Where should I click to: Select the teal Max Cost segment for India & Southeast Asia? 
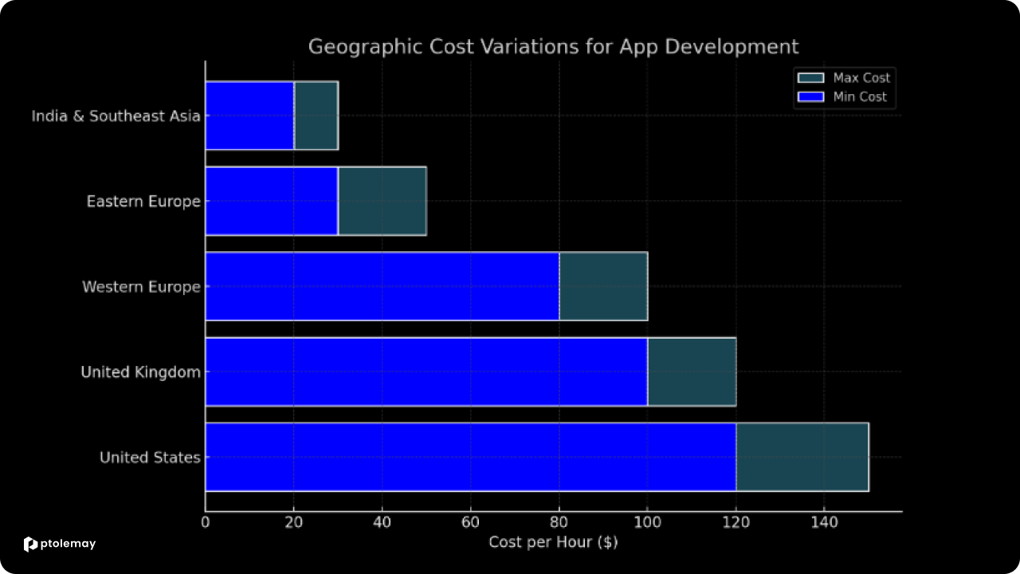point(316,116)
